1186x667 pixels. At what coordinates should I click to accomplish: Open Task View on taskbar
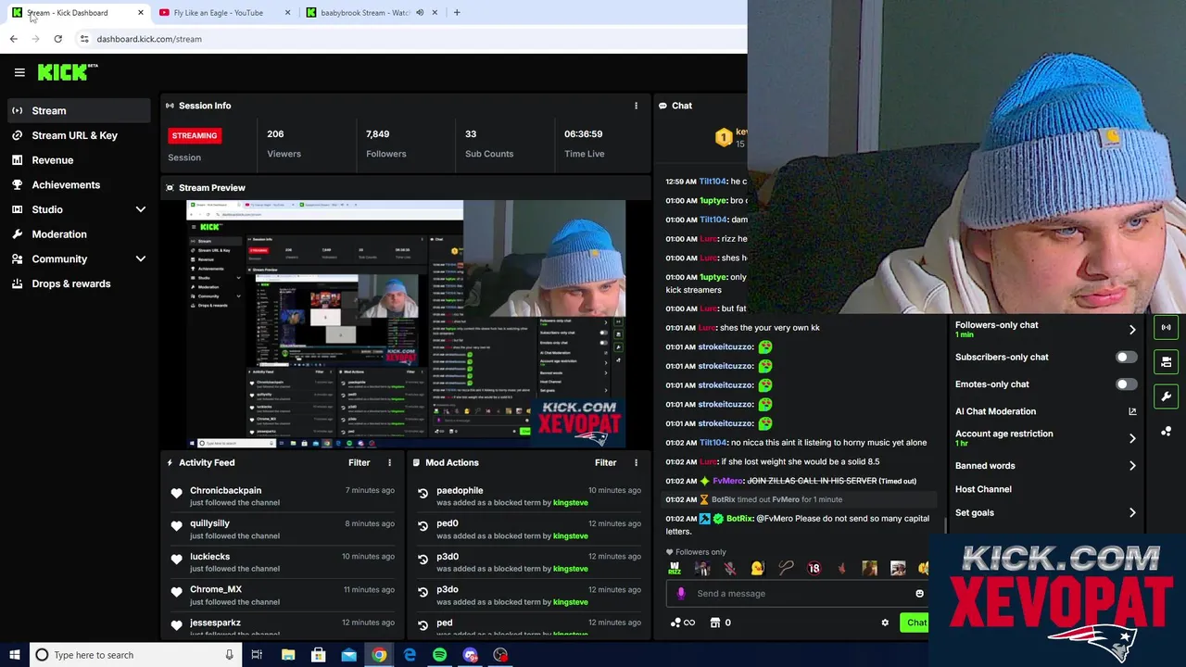pos(257,655)
